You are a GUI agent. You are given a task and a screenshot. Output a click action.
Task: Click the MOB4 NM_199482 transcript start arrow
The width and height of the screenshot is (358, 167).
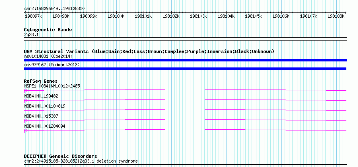[26, 100]
